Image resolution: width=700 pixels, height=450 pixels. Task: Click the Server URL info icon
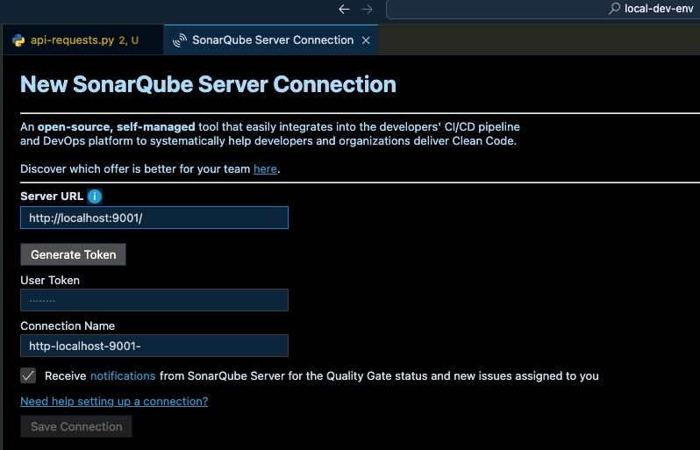pyautogui.click(x=95, y=196)
